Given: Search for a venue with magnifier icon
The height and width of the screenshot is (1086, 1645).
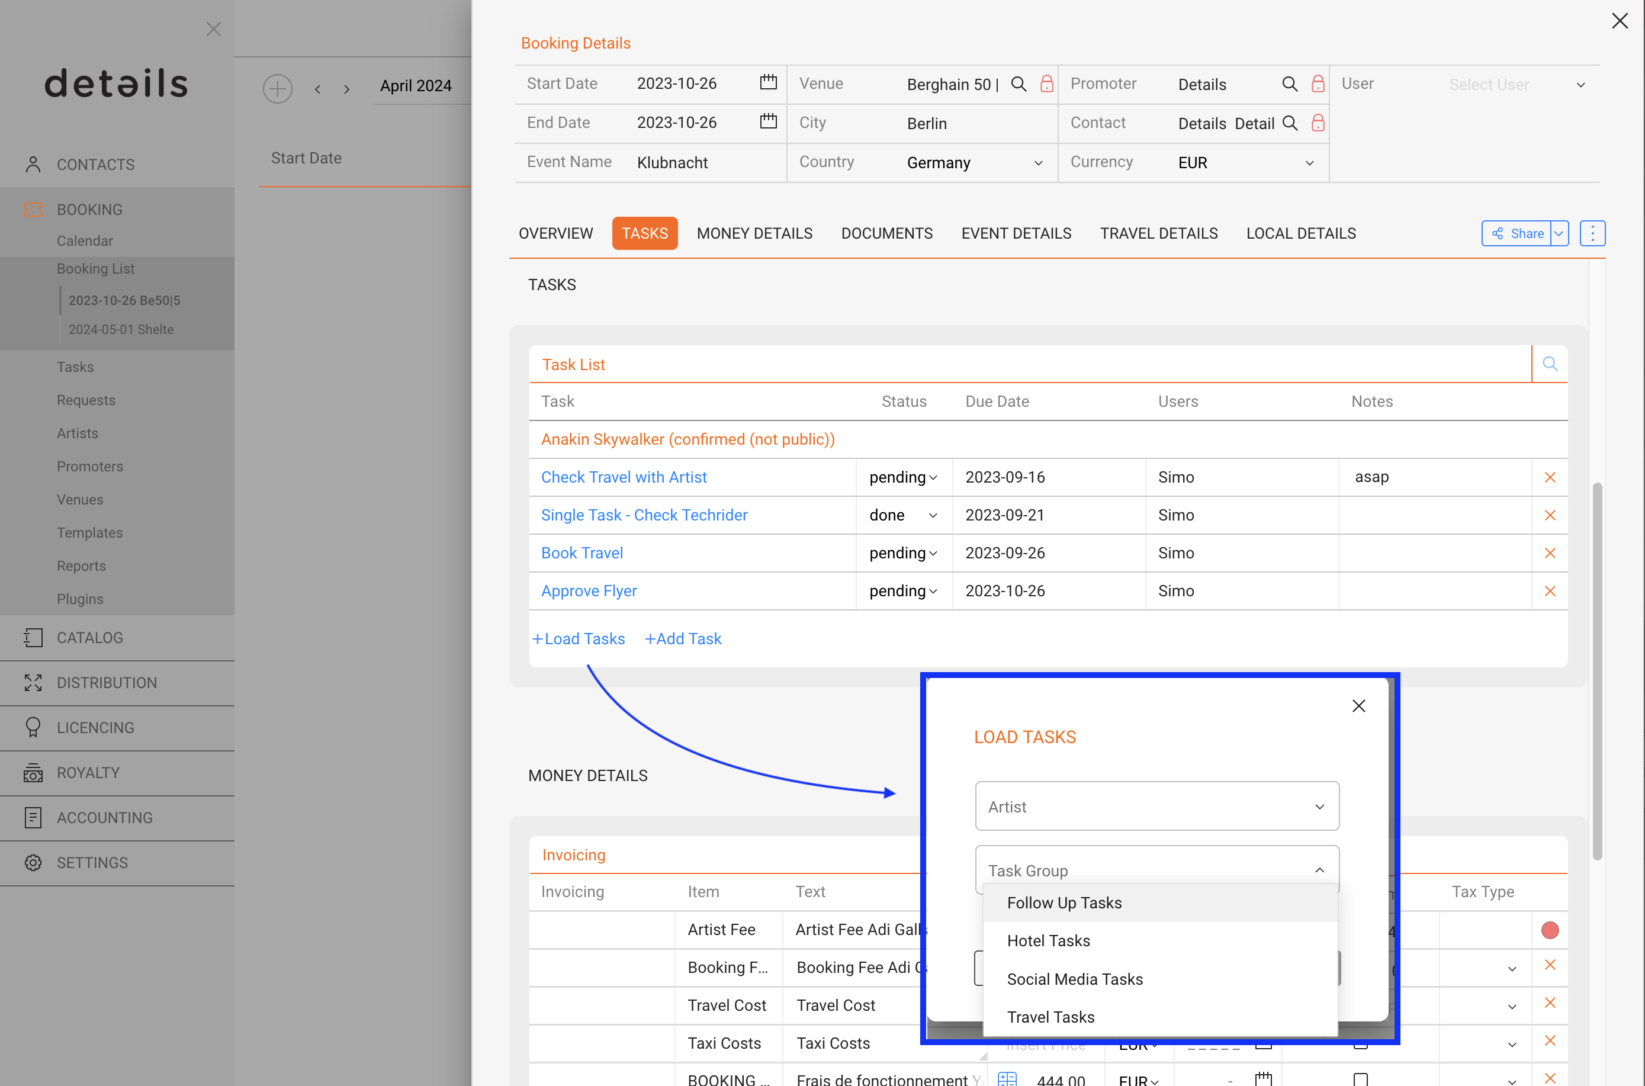Looking at the screenshot, I should click(x=1018, y=85).
